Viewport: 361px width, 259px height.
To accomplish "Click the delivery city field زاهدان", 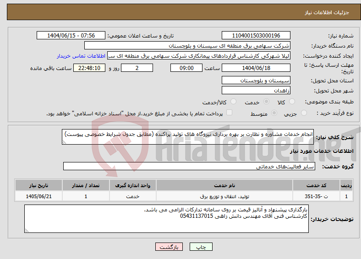I will point(256,90).
